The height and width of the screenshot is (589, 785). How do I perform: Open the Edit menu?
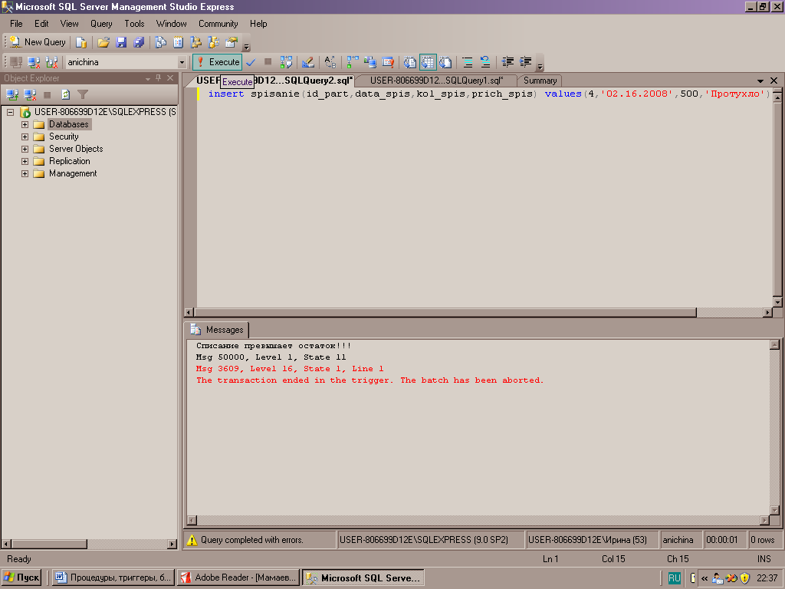tap(41, 24)
